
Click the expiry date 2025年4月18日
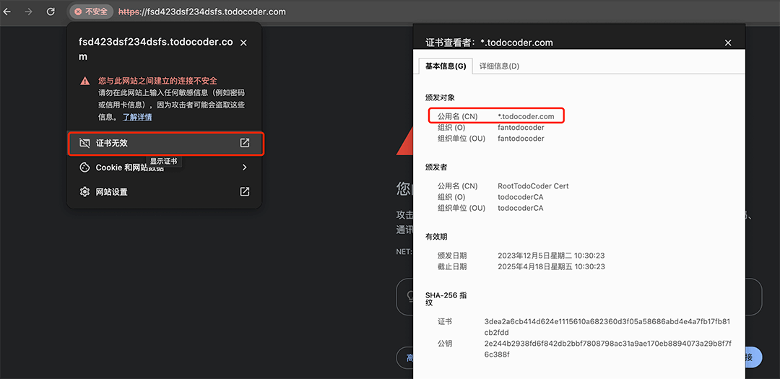point(551,266)
